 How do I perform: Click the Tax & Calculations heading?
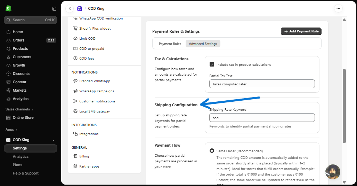[x=171, y=59]
